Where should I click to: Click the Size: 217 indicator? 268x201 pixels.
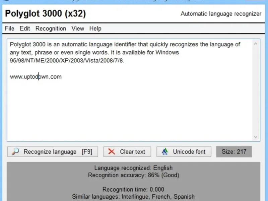coord(234,152)
